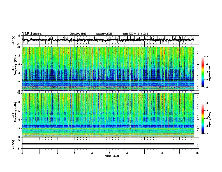Viewport: 222px width, 172px height.
Task: Click the ch.1 "Frequency (kHz)" axis label
Action: coord(15,65)
